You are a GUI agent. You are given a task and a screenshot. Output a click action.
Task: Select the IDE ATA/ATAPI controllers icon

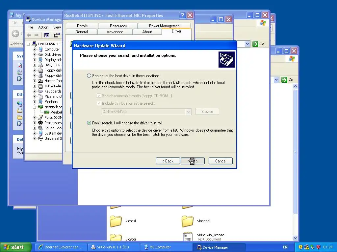[40, 86]
